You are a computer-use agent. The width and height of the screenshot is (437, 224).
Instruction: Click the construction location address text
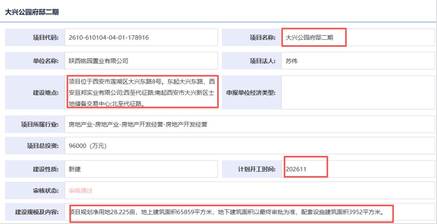(142, 93)
